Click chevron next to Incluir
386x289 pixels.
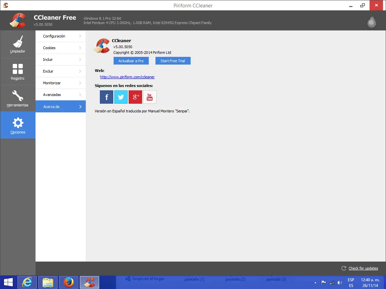(x=80, y=60)
